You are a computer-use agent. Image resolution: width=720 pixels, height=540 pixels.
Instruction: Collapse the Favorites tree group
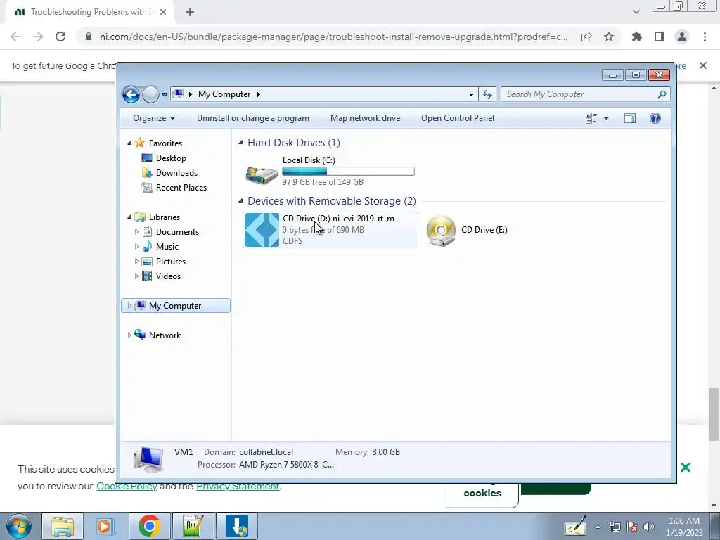(x=129, y=143)
